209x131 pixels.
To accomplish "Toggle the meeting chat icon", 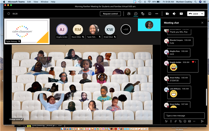I will [x=136, y=14].
